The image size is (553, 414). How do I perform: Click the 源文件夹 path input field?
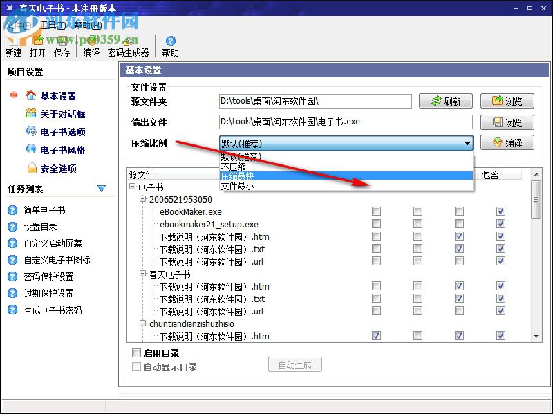(x=315, y=101)
